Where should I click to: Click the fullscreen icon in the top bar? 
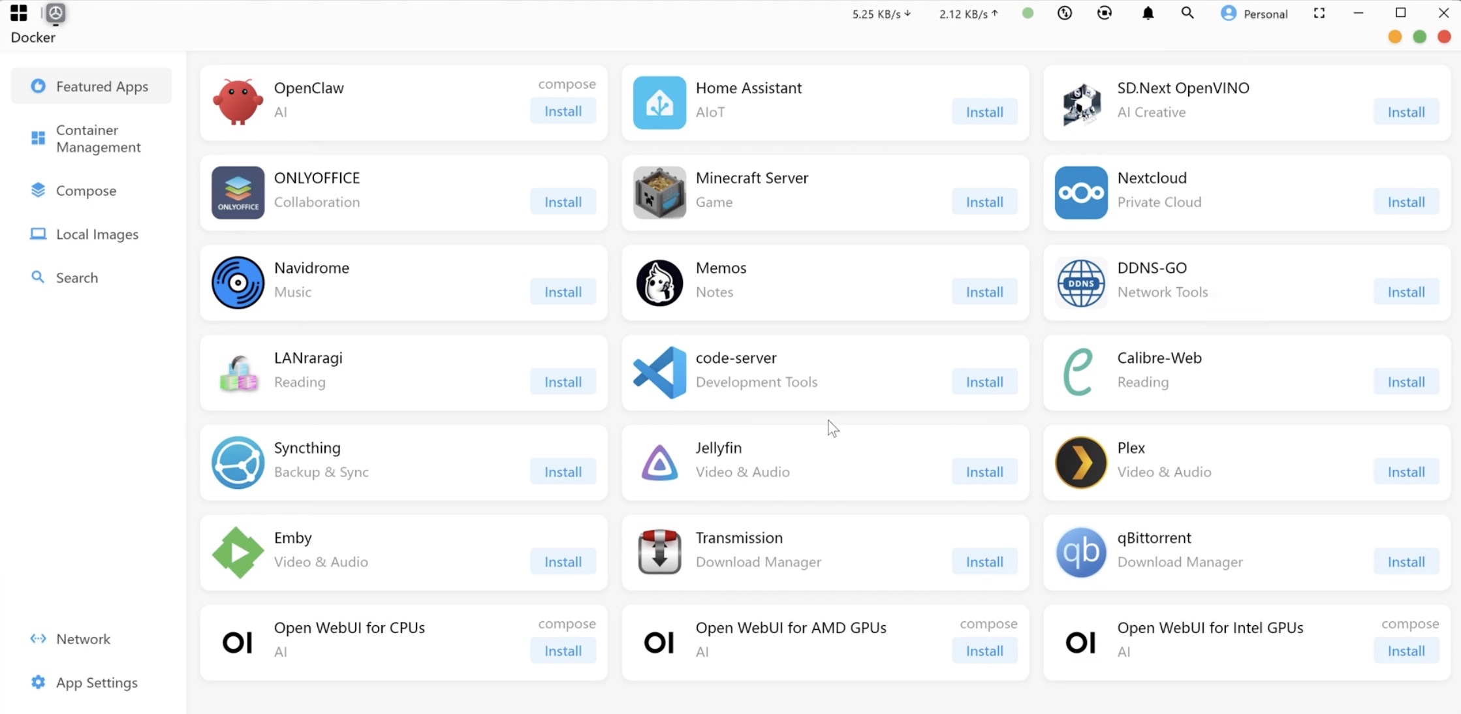pyautogui.click(x=1319, y=13)
